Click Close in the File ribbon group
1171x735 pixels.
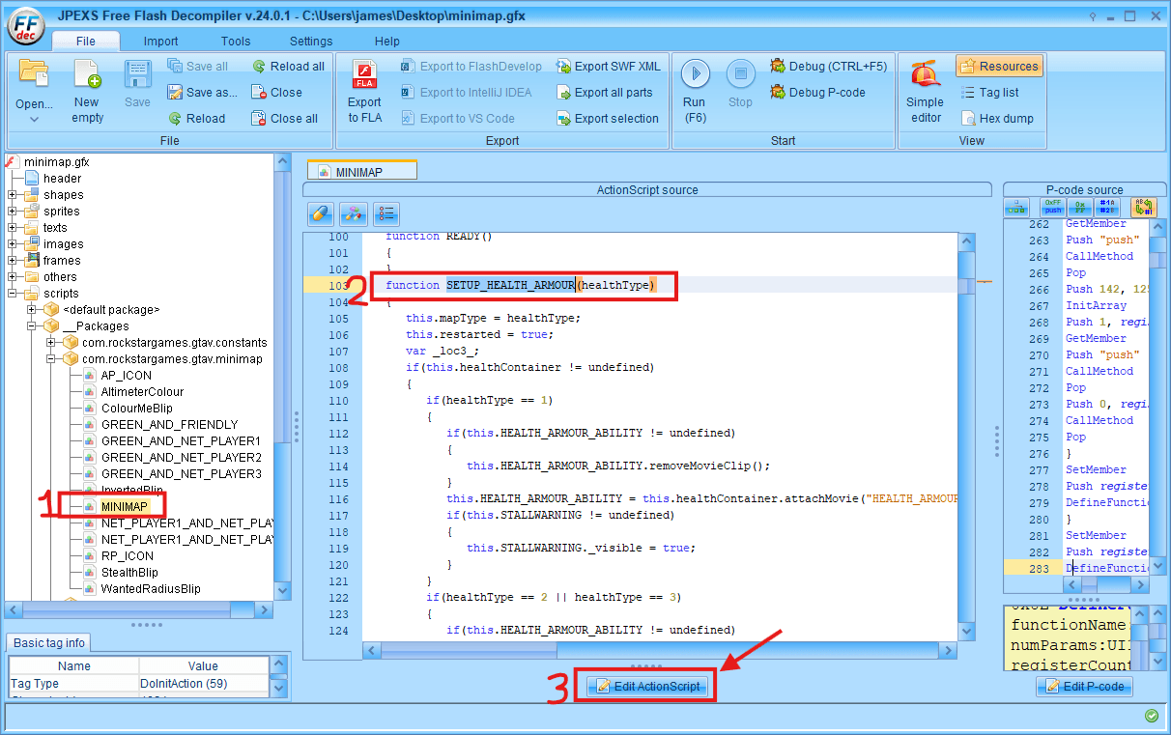[x=276, y=93]
